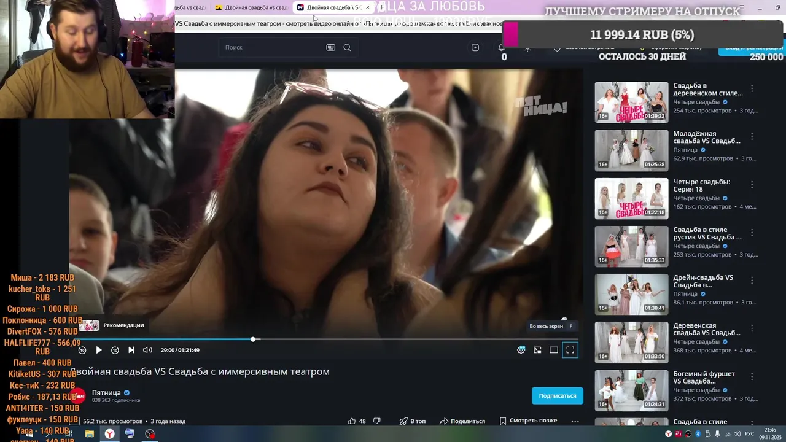The image size is (786, 442).
Task: Open network Wi-Fi tray icon
Action: [x=727, y=434]
